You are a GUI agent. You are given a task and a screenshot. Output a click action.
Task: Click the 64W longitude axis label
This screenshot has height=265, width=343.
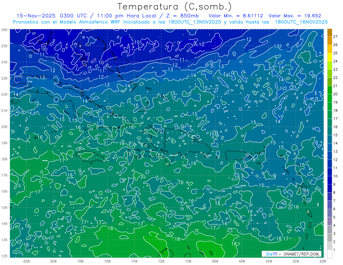click(x=269, y=261)
